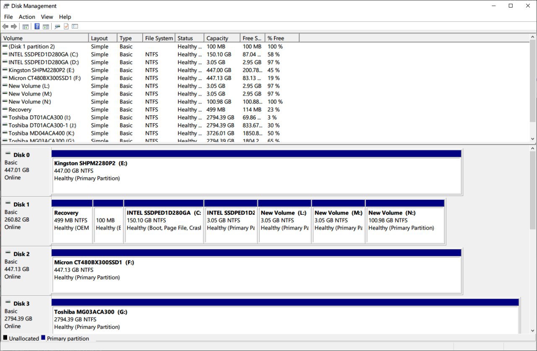Click the checklist settings icon ending the toolbar

click(75, 26)
